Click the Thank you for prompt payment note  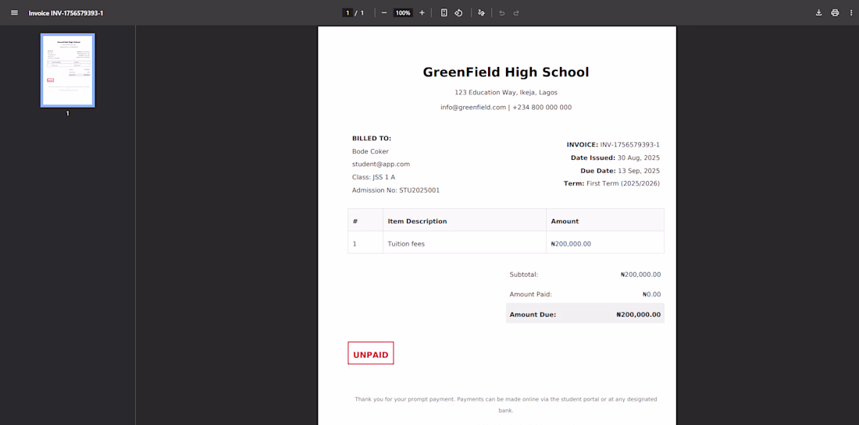coord(506,405)
